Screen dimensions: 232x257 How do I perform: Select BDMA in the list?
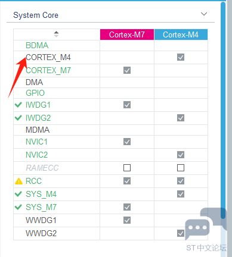pos(37,45)
